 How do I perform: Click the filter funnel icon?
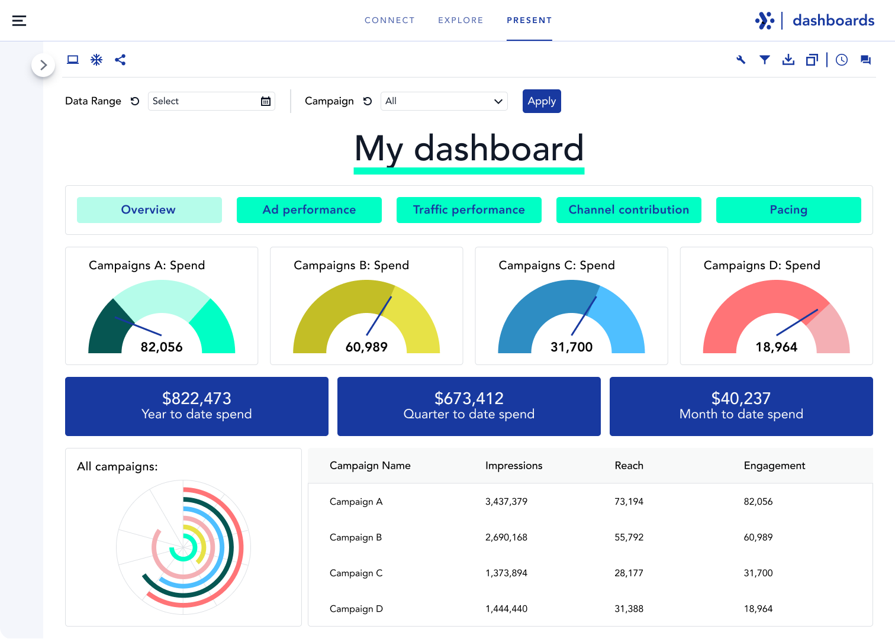(x=765, y=60)
